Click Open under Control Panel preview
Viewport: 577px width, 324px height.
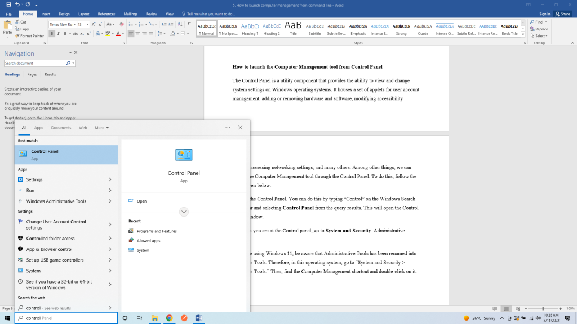[141, 201]
